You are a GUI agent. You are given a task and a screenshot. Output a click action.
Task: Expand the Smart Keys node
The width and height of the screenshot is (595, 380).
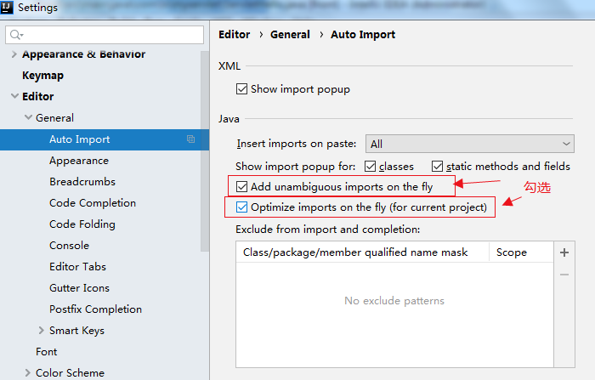pyautogui.click(x=42, y=331)
